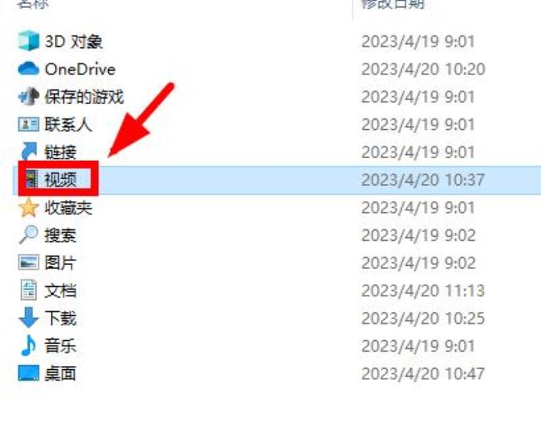Image resolution: width=541 pixels, height=422 pixels.
Task: Sort by the 名称 column header
Action: pos(32,4)
